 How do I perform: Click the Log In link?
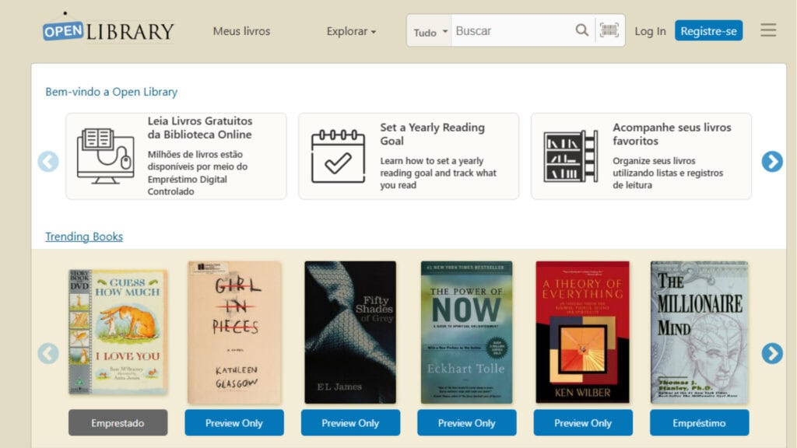[x=650, y=31]
